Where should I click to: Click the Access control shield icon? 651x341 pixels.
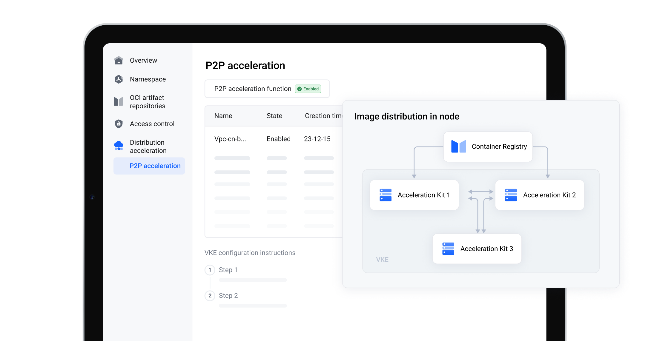click(119, 124)
